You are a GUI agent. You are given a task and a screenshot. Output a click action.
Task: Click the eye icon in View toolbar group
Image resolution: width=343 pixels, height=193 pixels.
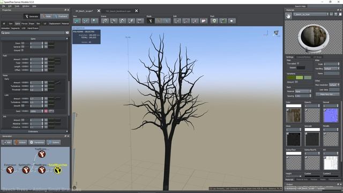click(86, 21)
